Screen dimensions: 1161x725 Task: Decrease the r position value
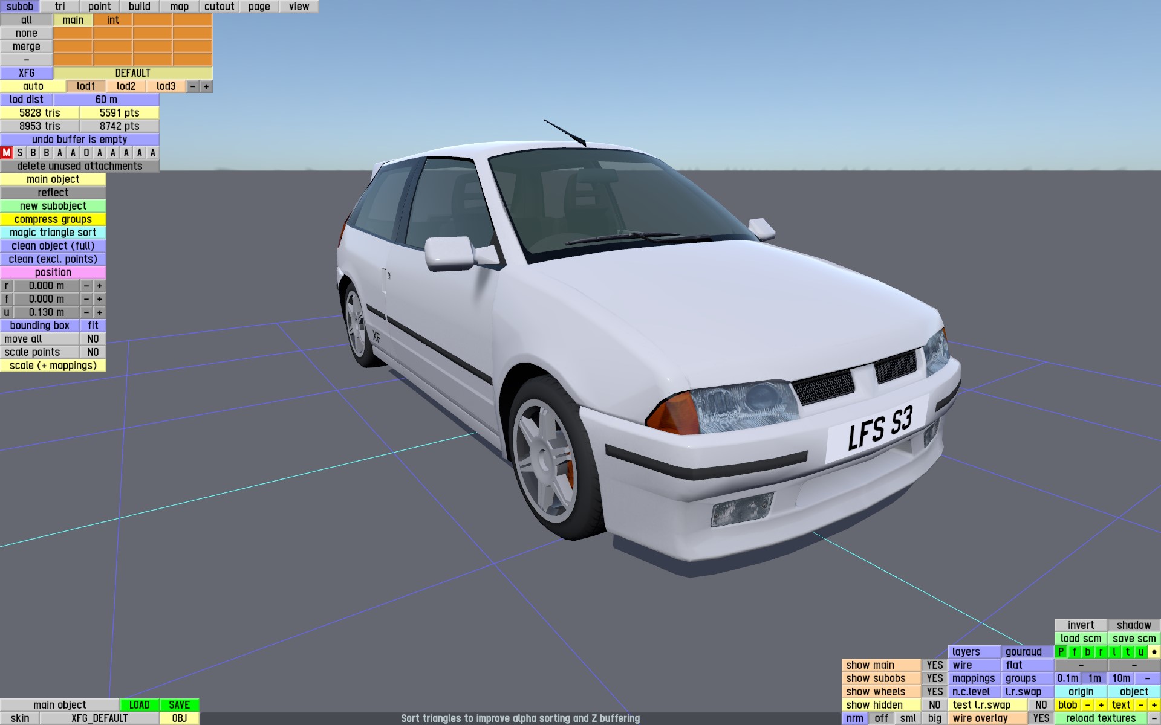pyautogui.click(x=86, y=286)
